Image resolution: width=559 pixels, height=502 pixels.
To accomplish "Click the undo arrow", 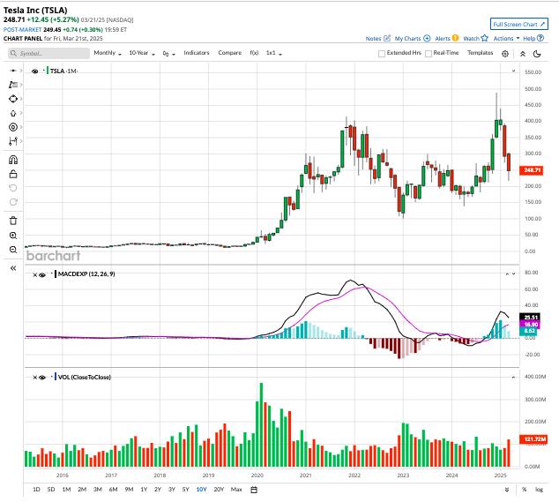I will (13, 188).
